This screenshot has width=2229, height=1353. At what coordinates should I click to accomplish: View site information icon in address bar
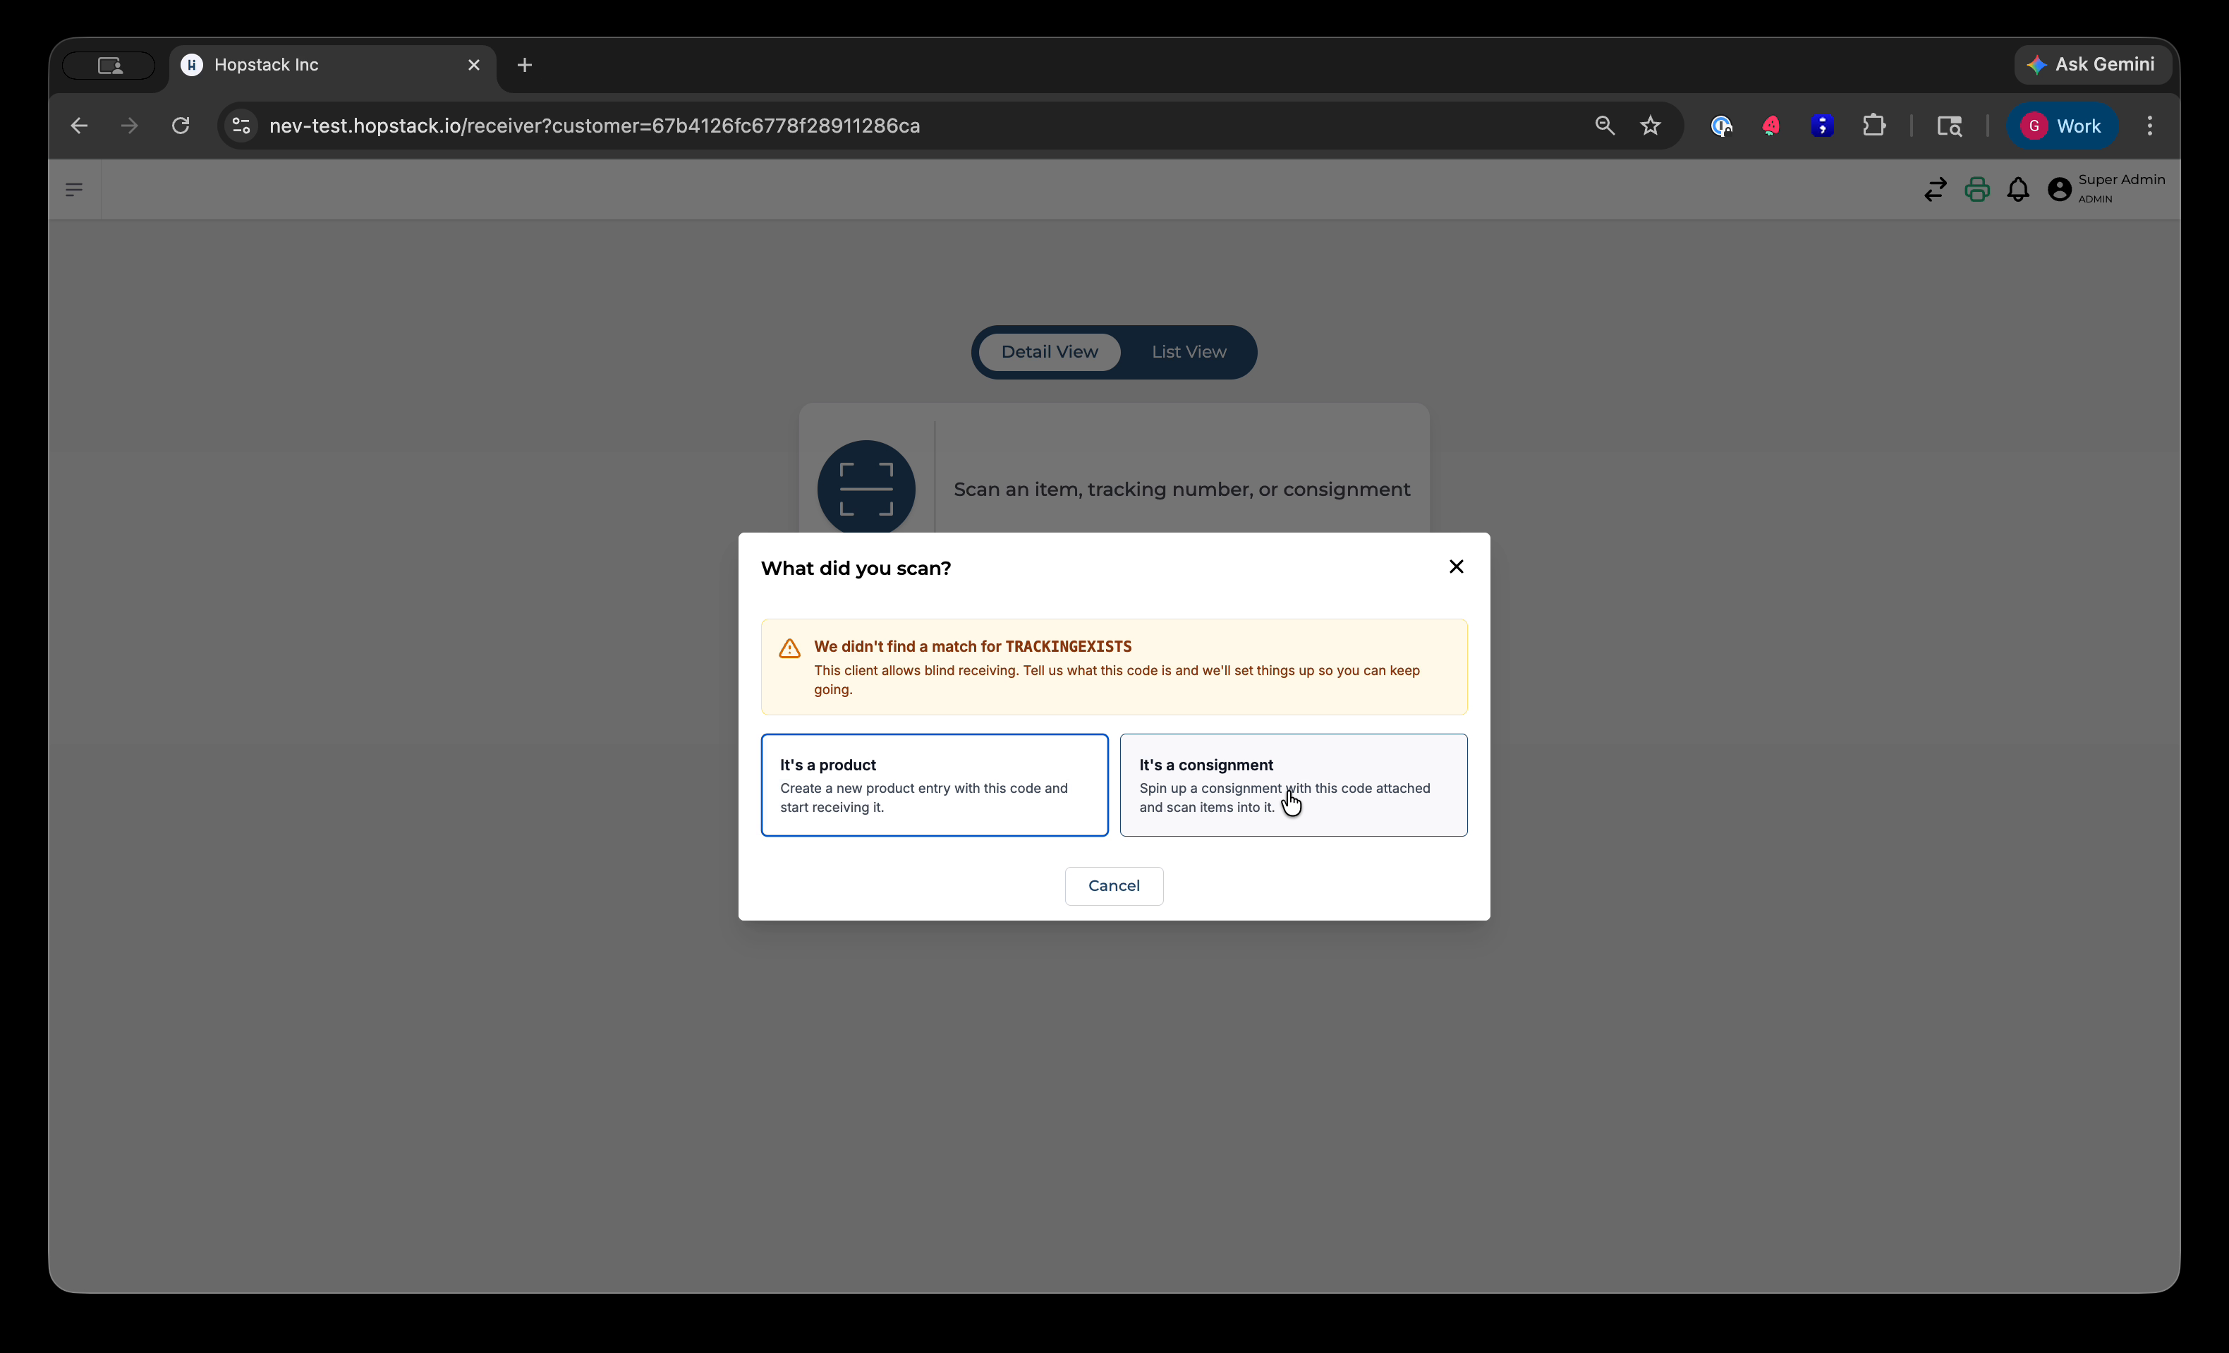pyautogui.click(x=241, y=126)
